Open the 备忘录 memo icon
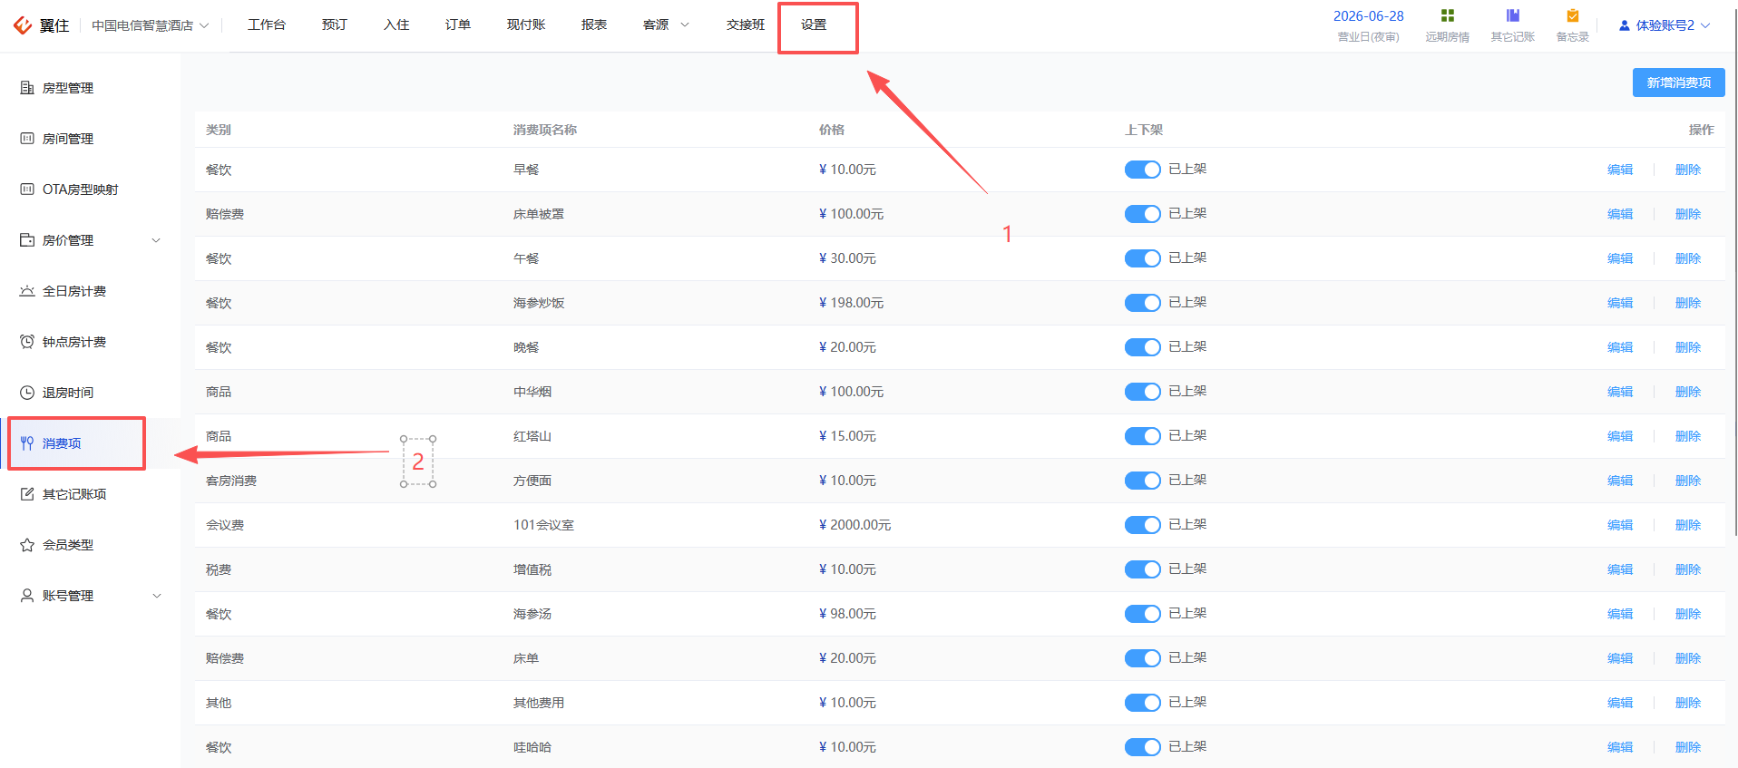The width and height of the screenshot is (1738, 768). tap(1572, 15)
